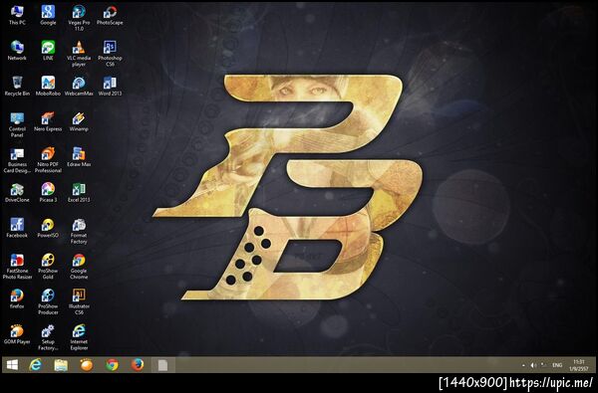Screen dimensions: 598x393
Task: Select the Network desktop icon
Action: pyautogui.click(x=17, y=51)
